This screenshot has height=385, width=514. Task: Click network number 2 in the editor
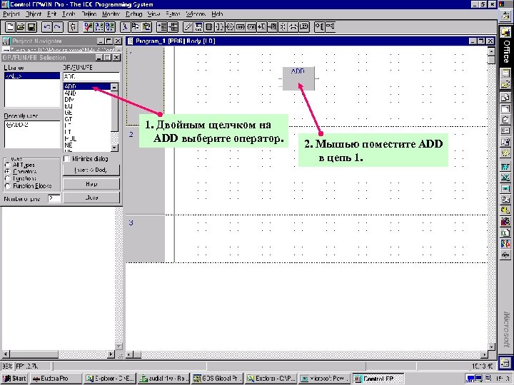pyautogui.click(x=131, y=134)
